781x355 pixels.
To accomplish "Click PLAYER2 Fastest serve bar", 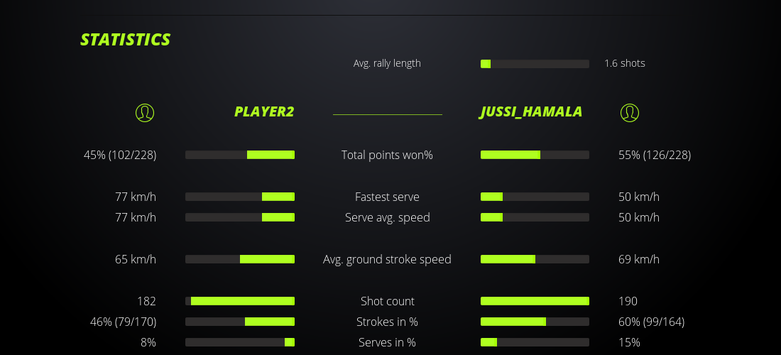I will tap(240, 197).
